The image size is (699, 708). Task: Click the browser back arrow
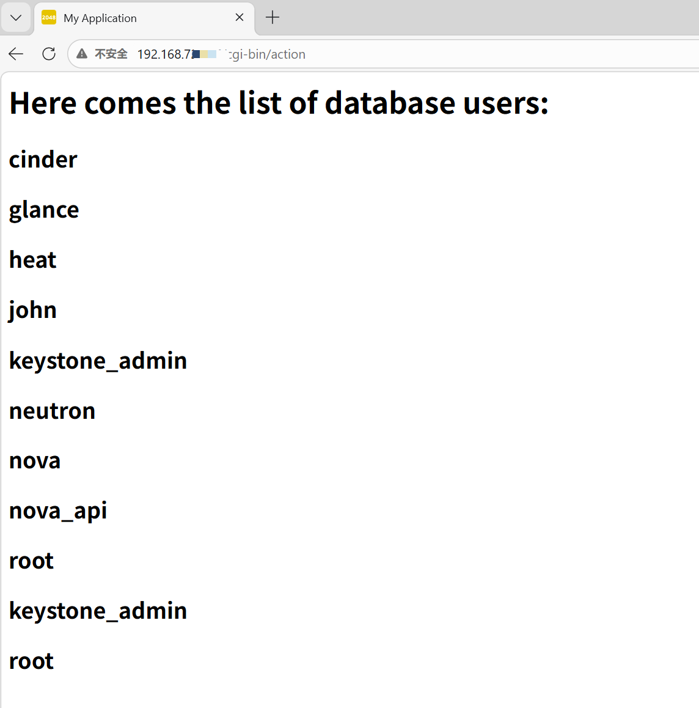(16, 54)
